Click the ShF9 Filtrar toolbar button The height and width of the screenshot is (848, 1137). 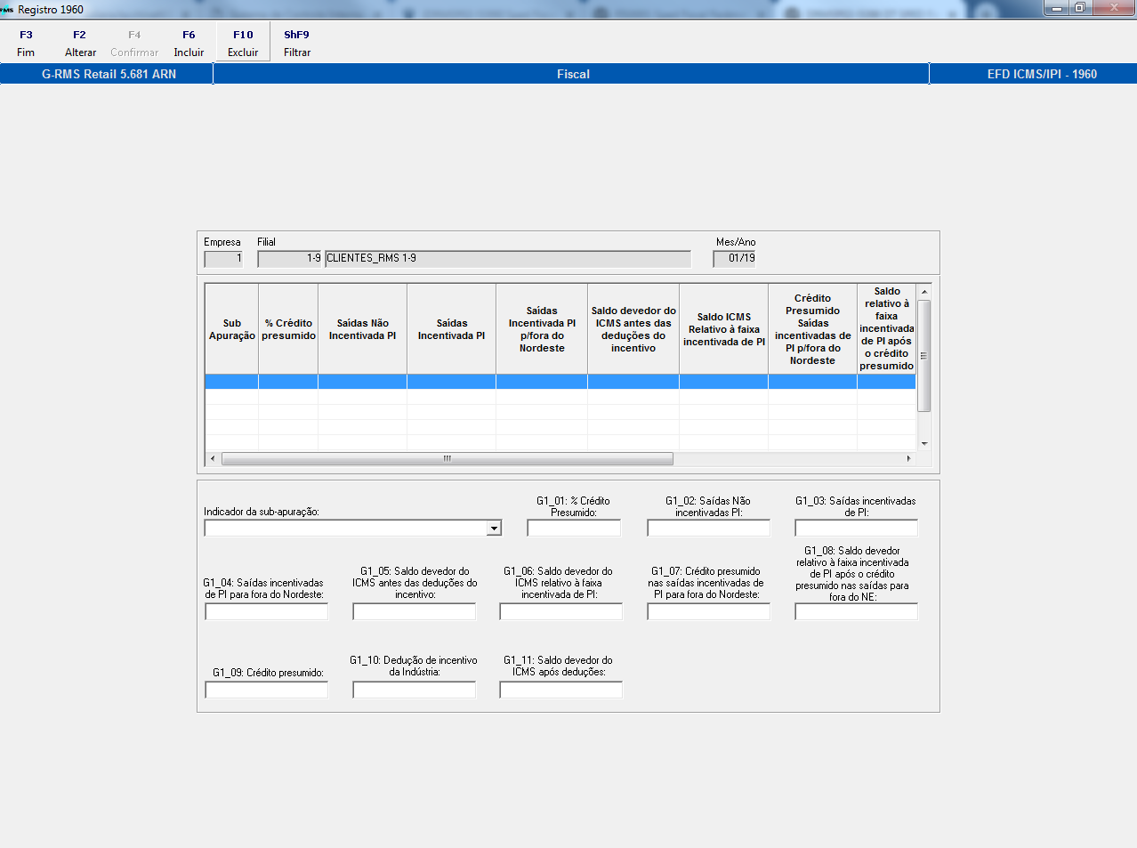click(x=297, y=43)
